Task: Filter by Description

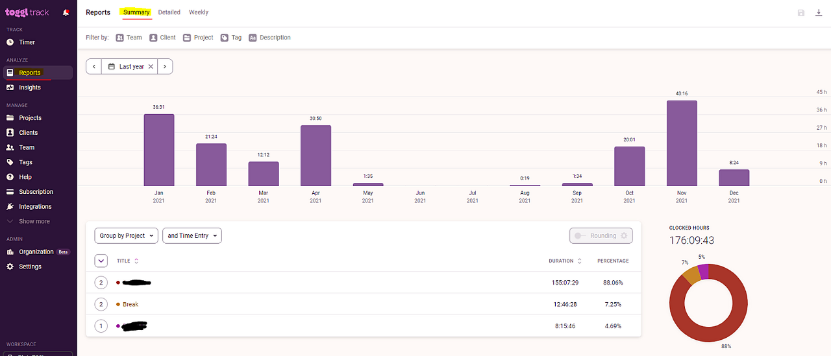Action: click(x=270, y=38)
